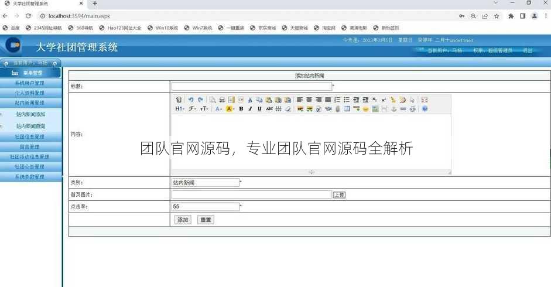This screenshot has height=287, width=551.
Task: Click the 上传 upload button
Action: (x=340, y=195)
